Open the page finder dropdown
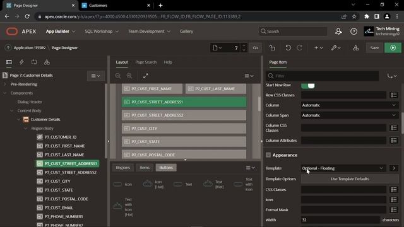 217,48
